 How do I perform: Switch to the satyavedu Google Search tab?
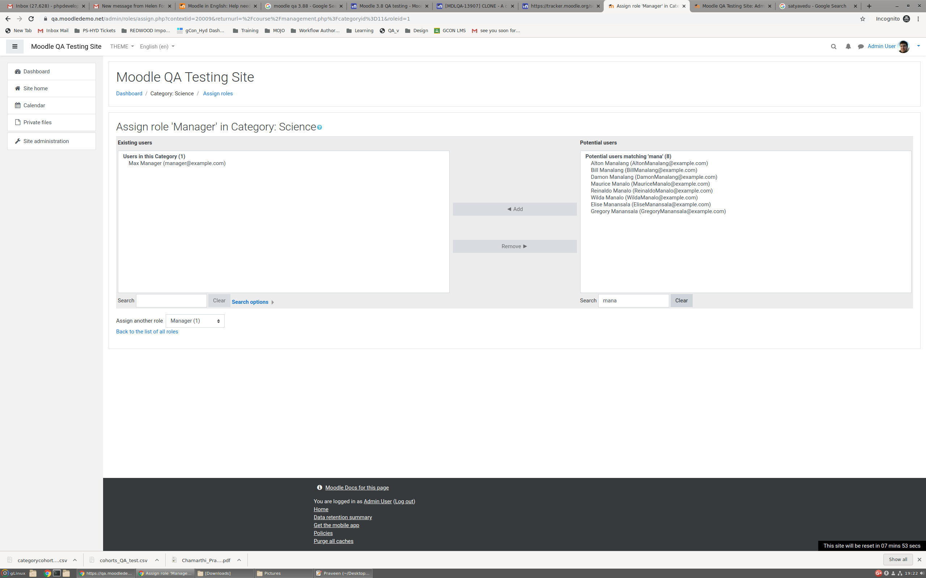click(819, 6)
